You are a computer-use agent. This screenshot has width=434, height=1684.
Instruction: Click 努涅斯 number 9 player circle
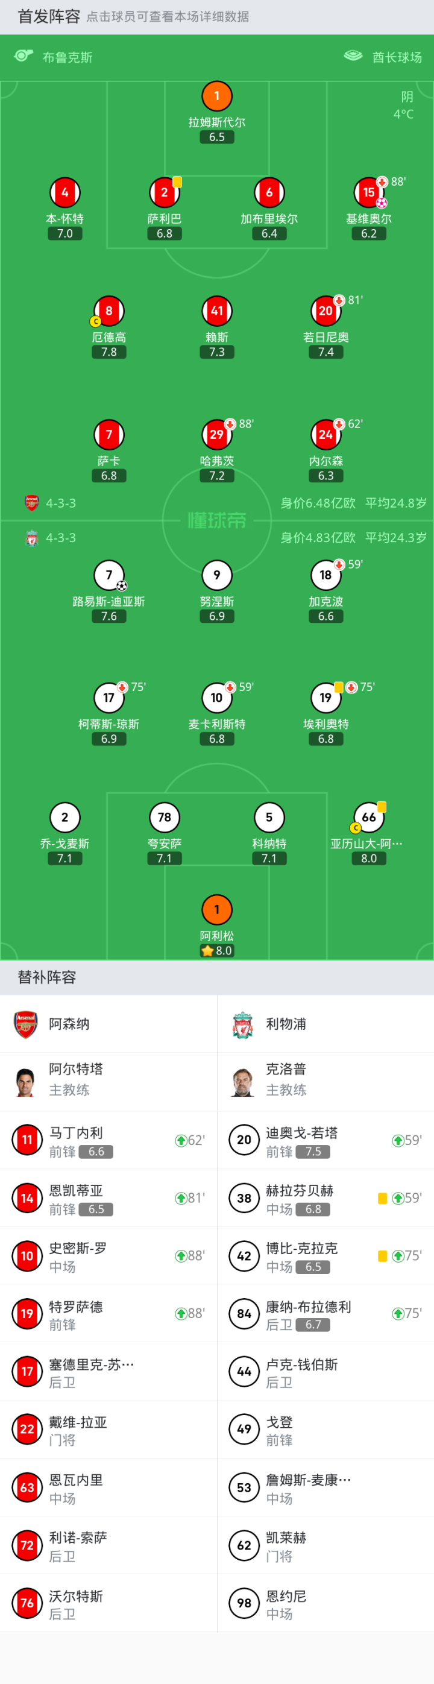tap(217, 575)
